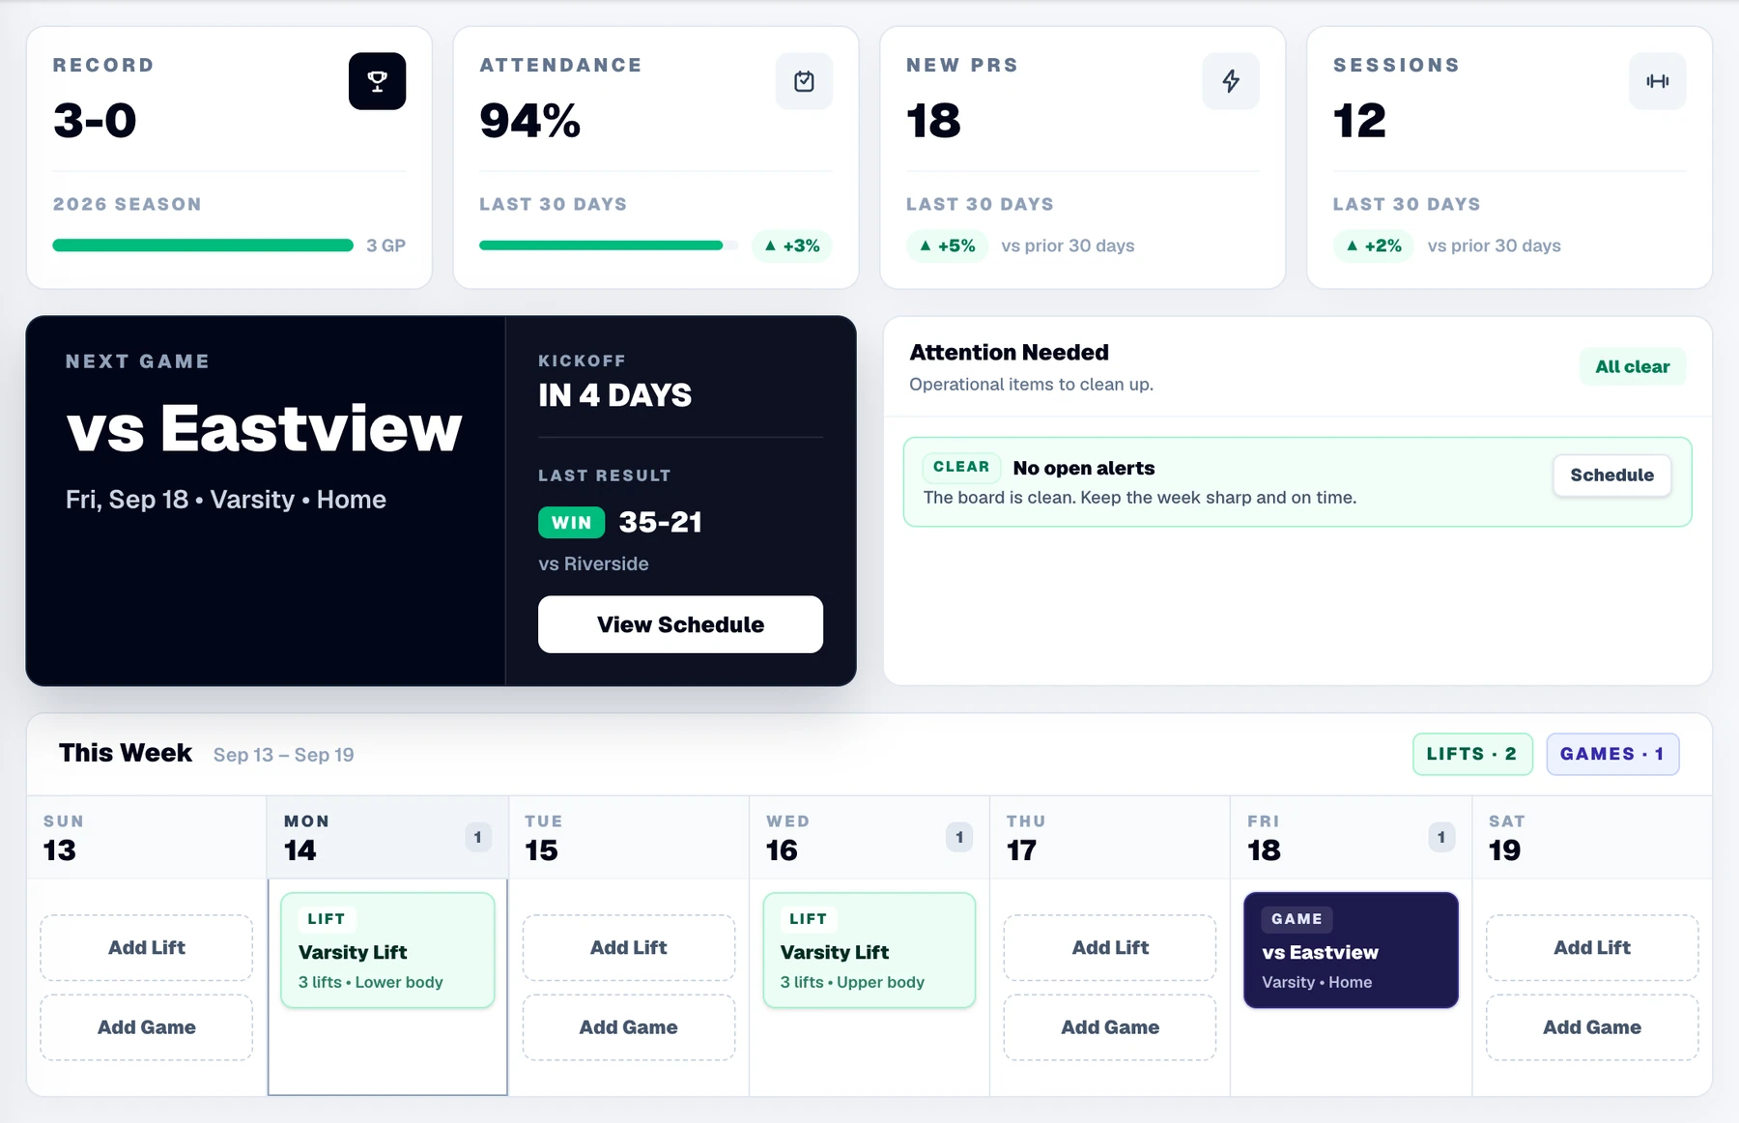Image resolution: width=1739 pixels, height=1123 pixels.
Task: Click the vs Riverside opponent text
Action: 593,563
